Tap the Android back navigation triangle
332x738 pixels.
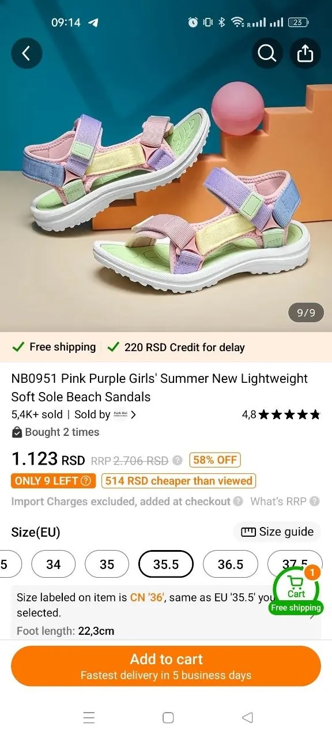click(248, 717)
